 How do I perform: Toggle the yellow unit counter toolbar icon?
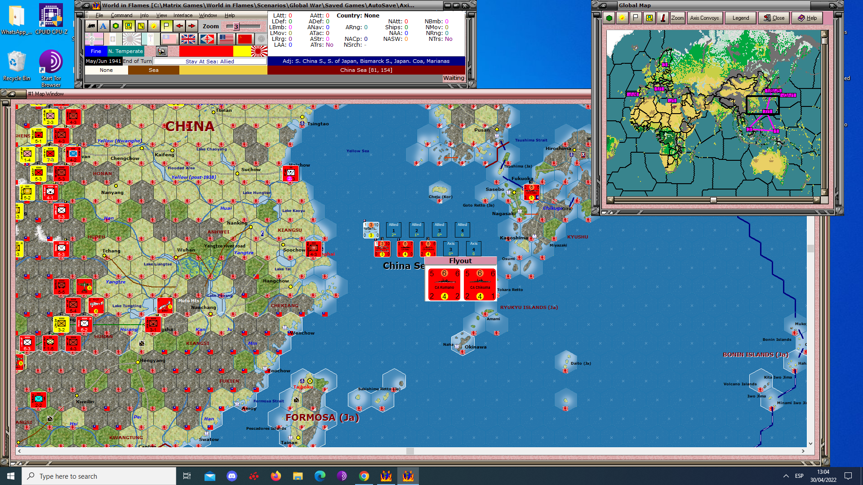pos(129,26)
